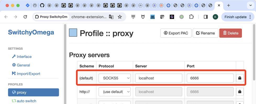Image resolution: width=256 pixels, height=104 pixels.
Task: Click the sidebar vertical scrollbar
Action: pos(65,64)
